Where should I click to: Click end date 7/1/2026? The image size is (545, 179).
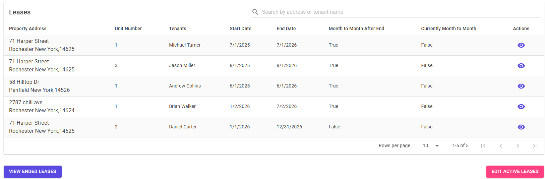point(287,45)
